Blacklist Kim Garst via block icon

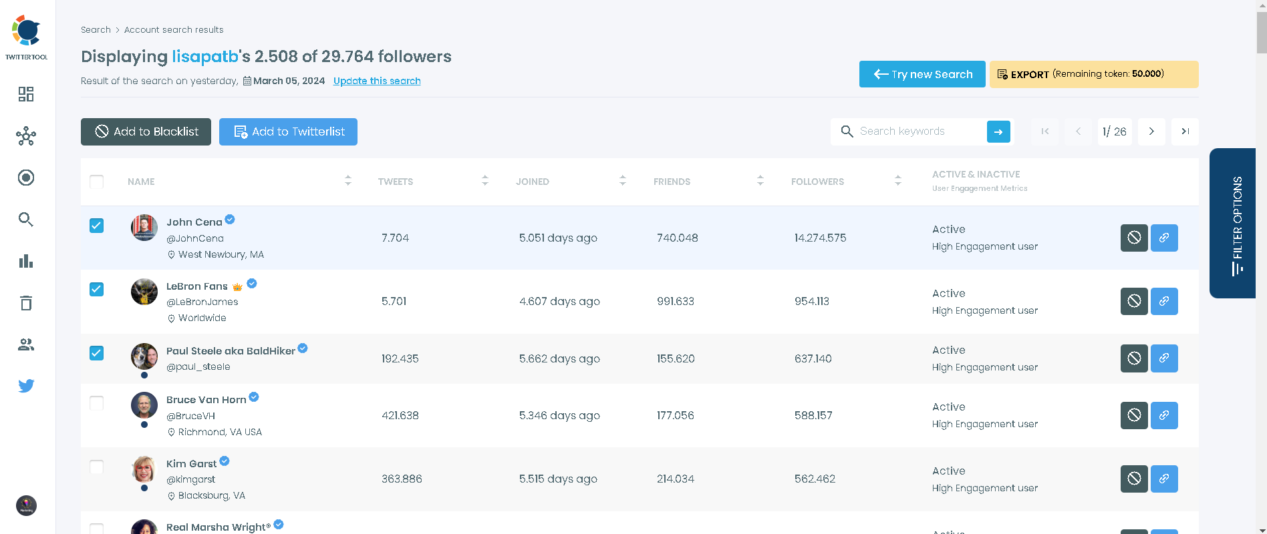pos(1134,479)
